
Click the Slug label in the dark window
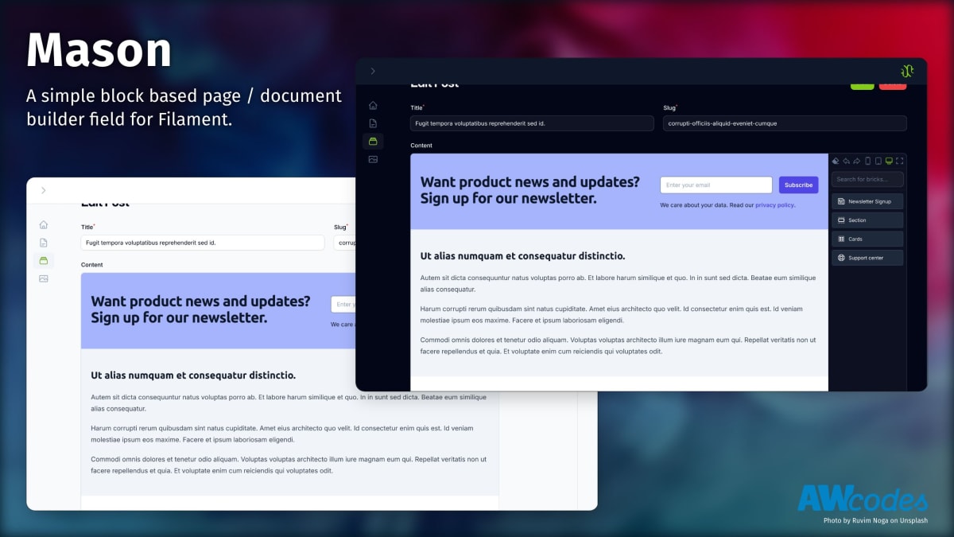669,107
